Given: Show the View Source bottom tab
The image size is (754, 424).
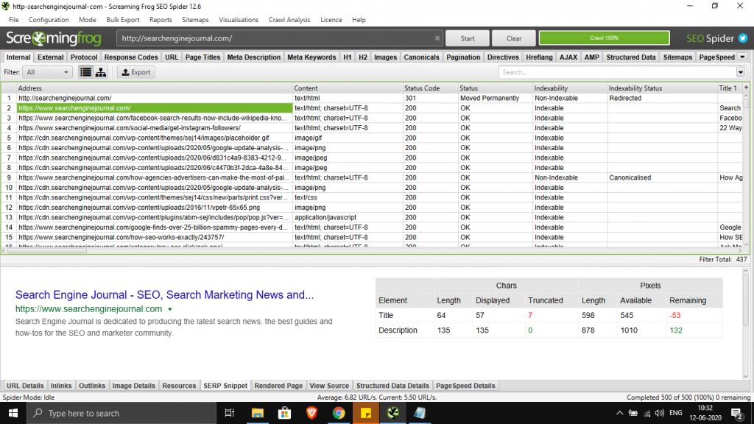Looking at the screenshot, I should click(x=329, y=386).
